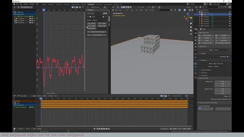This screenshot has width=244, height=137.
Task: Click the auto keying record button
Action: click(95, 129)
